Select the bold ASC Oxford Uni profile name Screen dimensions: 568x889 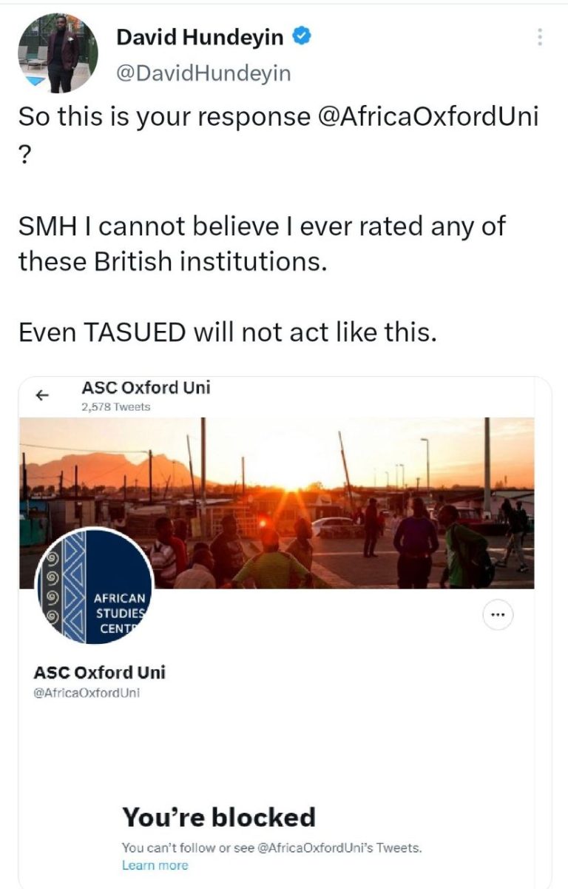click(99, 672)
